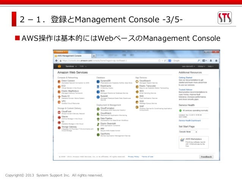Image resolution: width=242 pixels, height=181 pixels.
Task: Click the EC2 service icon
Action: pyautogui.click(x=59, y=87)
